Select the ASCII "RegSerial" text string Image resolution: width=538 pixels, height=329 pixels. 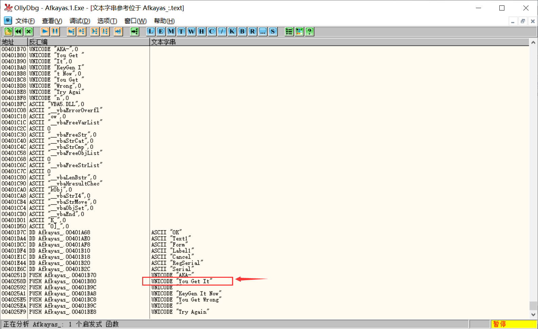[177, 263]
